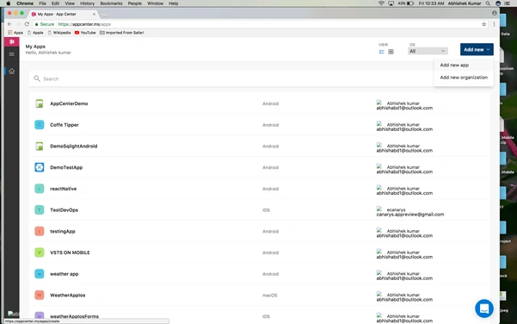Click iOS label in TestDevOps row
Screen dimensions: 517x324
(x=266, y=210)
